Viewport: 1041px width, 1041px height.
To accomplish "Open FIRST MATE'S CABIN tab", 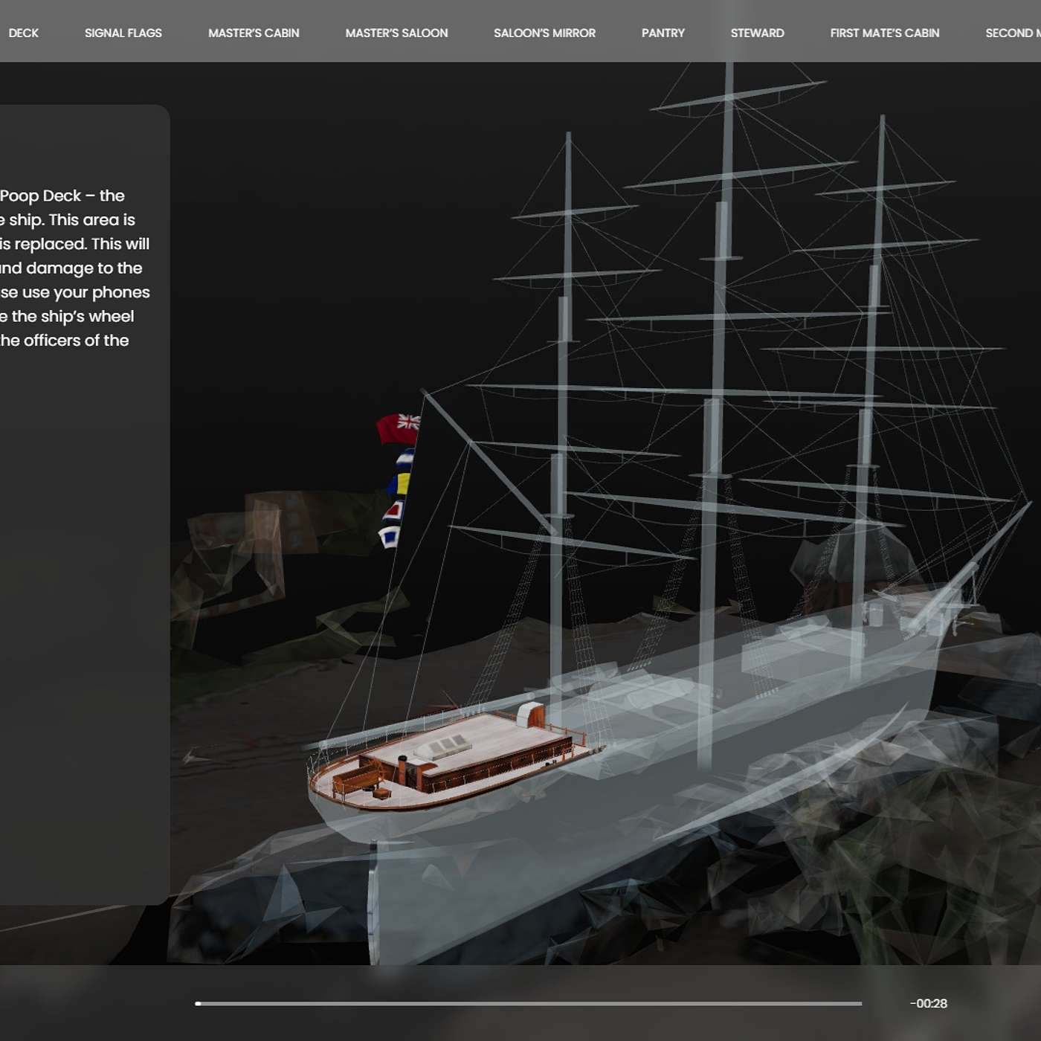I will pyautogui.click(x=885, y=33).
